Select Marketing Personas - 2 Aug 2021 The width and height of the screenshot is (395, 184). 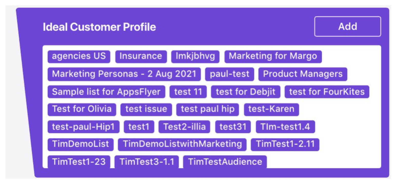(x=124, y=74)
